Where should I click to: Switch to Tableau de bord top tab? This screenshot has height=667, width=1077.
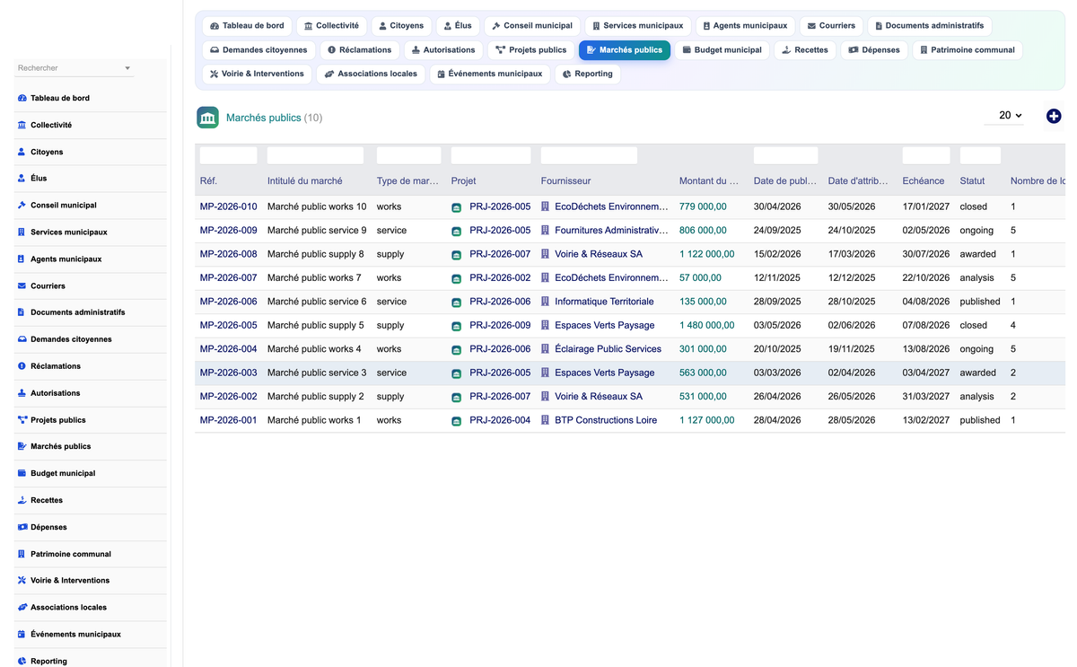point(247,26)
